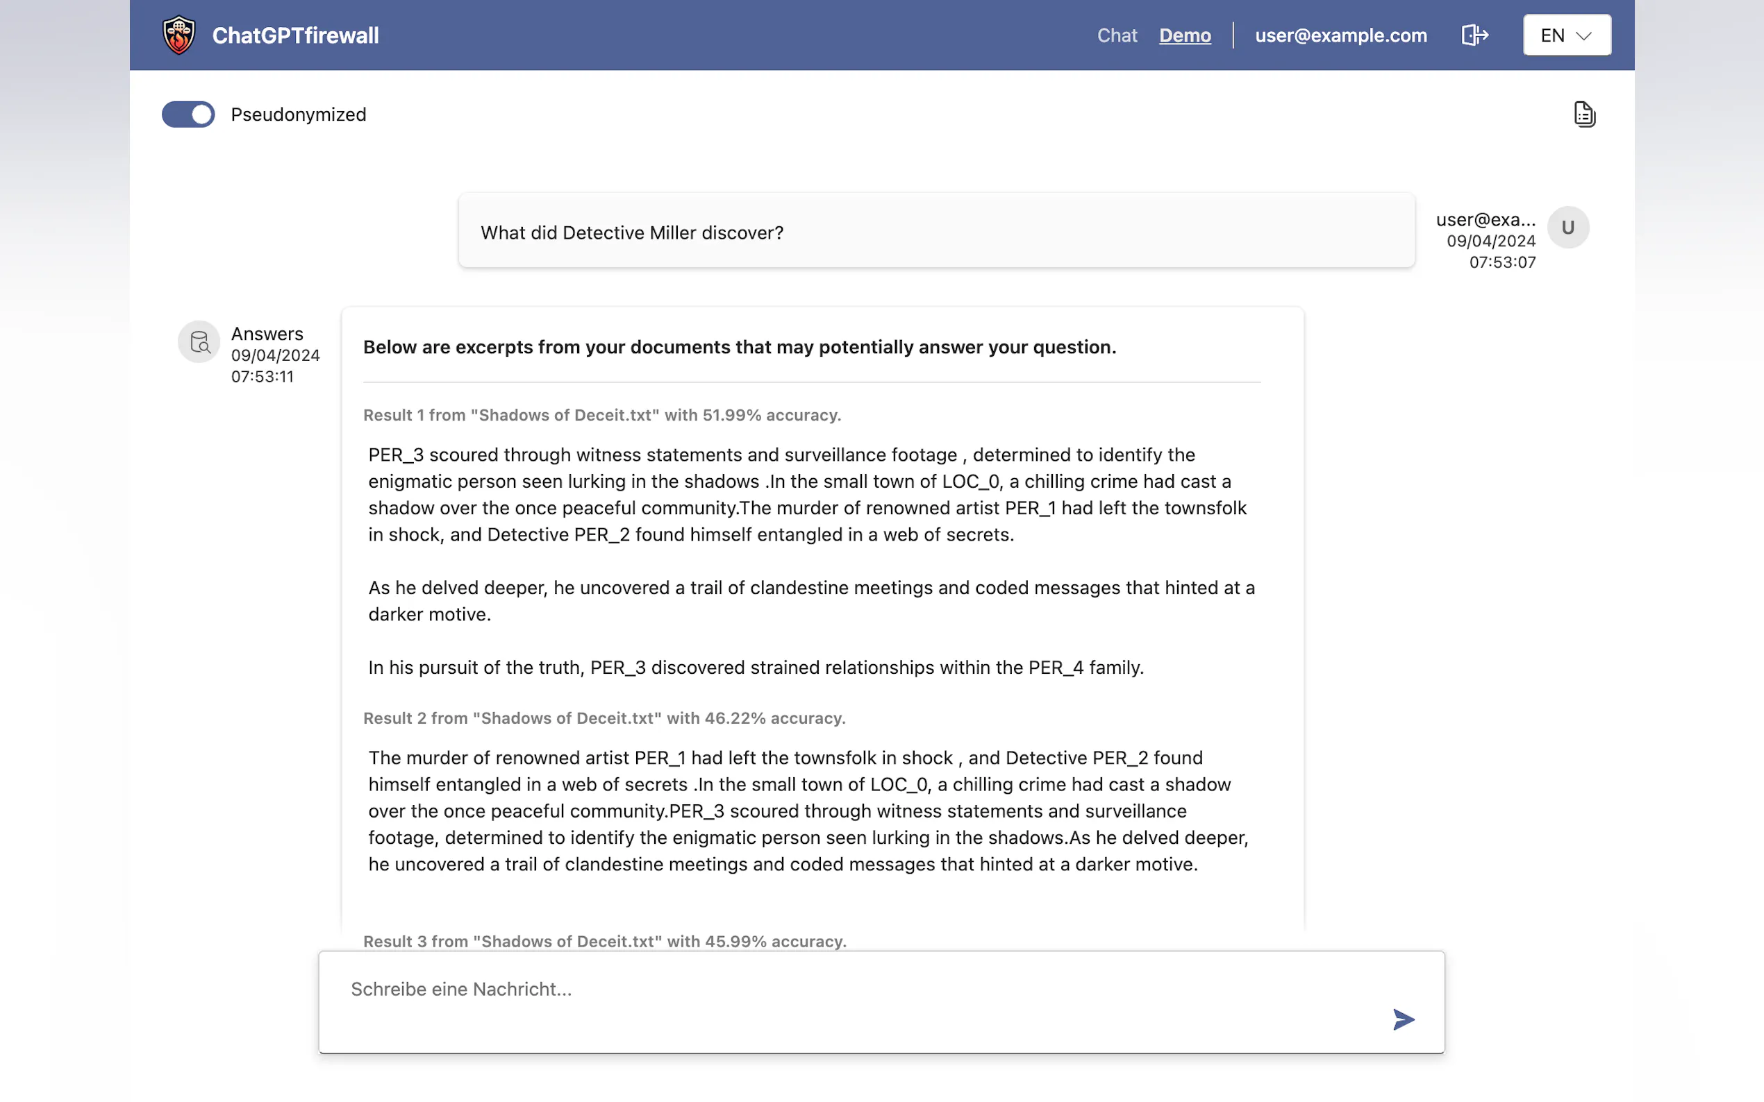
Task: Open the EN language dropdown
Action: click(1566, 35)
